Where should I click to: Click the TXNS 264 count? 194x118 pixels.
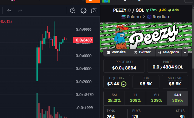coord(111,116)
